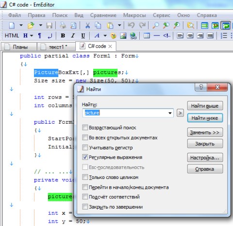Enable the Учитывать регистр checkbox

click(x=85, y=147)
